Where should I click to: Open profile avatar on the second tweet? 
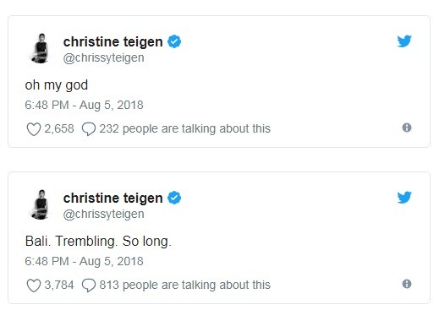[x=41, y=204]
